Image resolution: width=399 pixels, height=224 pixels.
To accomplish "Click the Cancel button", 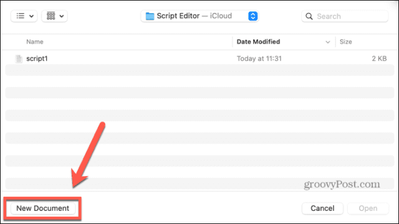I will 322,208.
